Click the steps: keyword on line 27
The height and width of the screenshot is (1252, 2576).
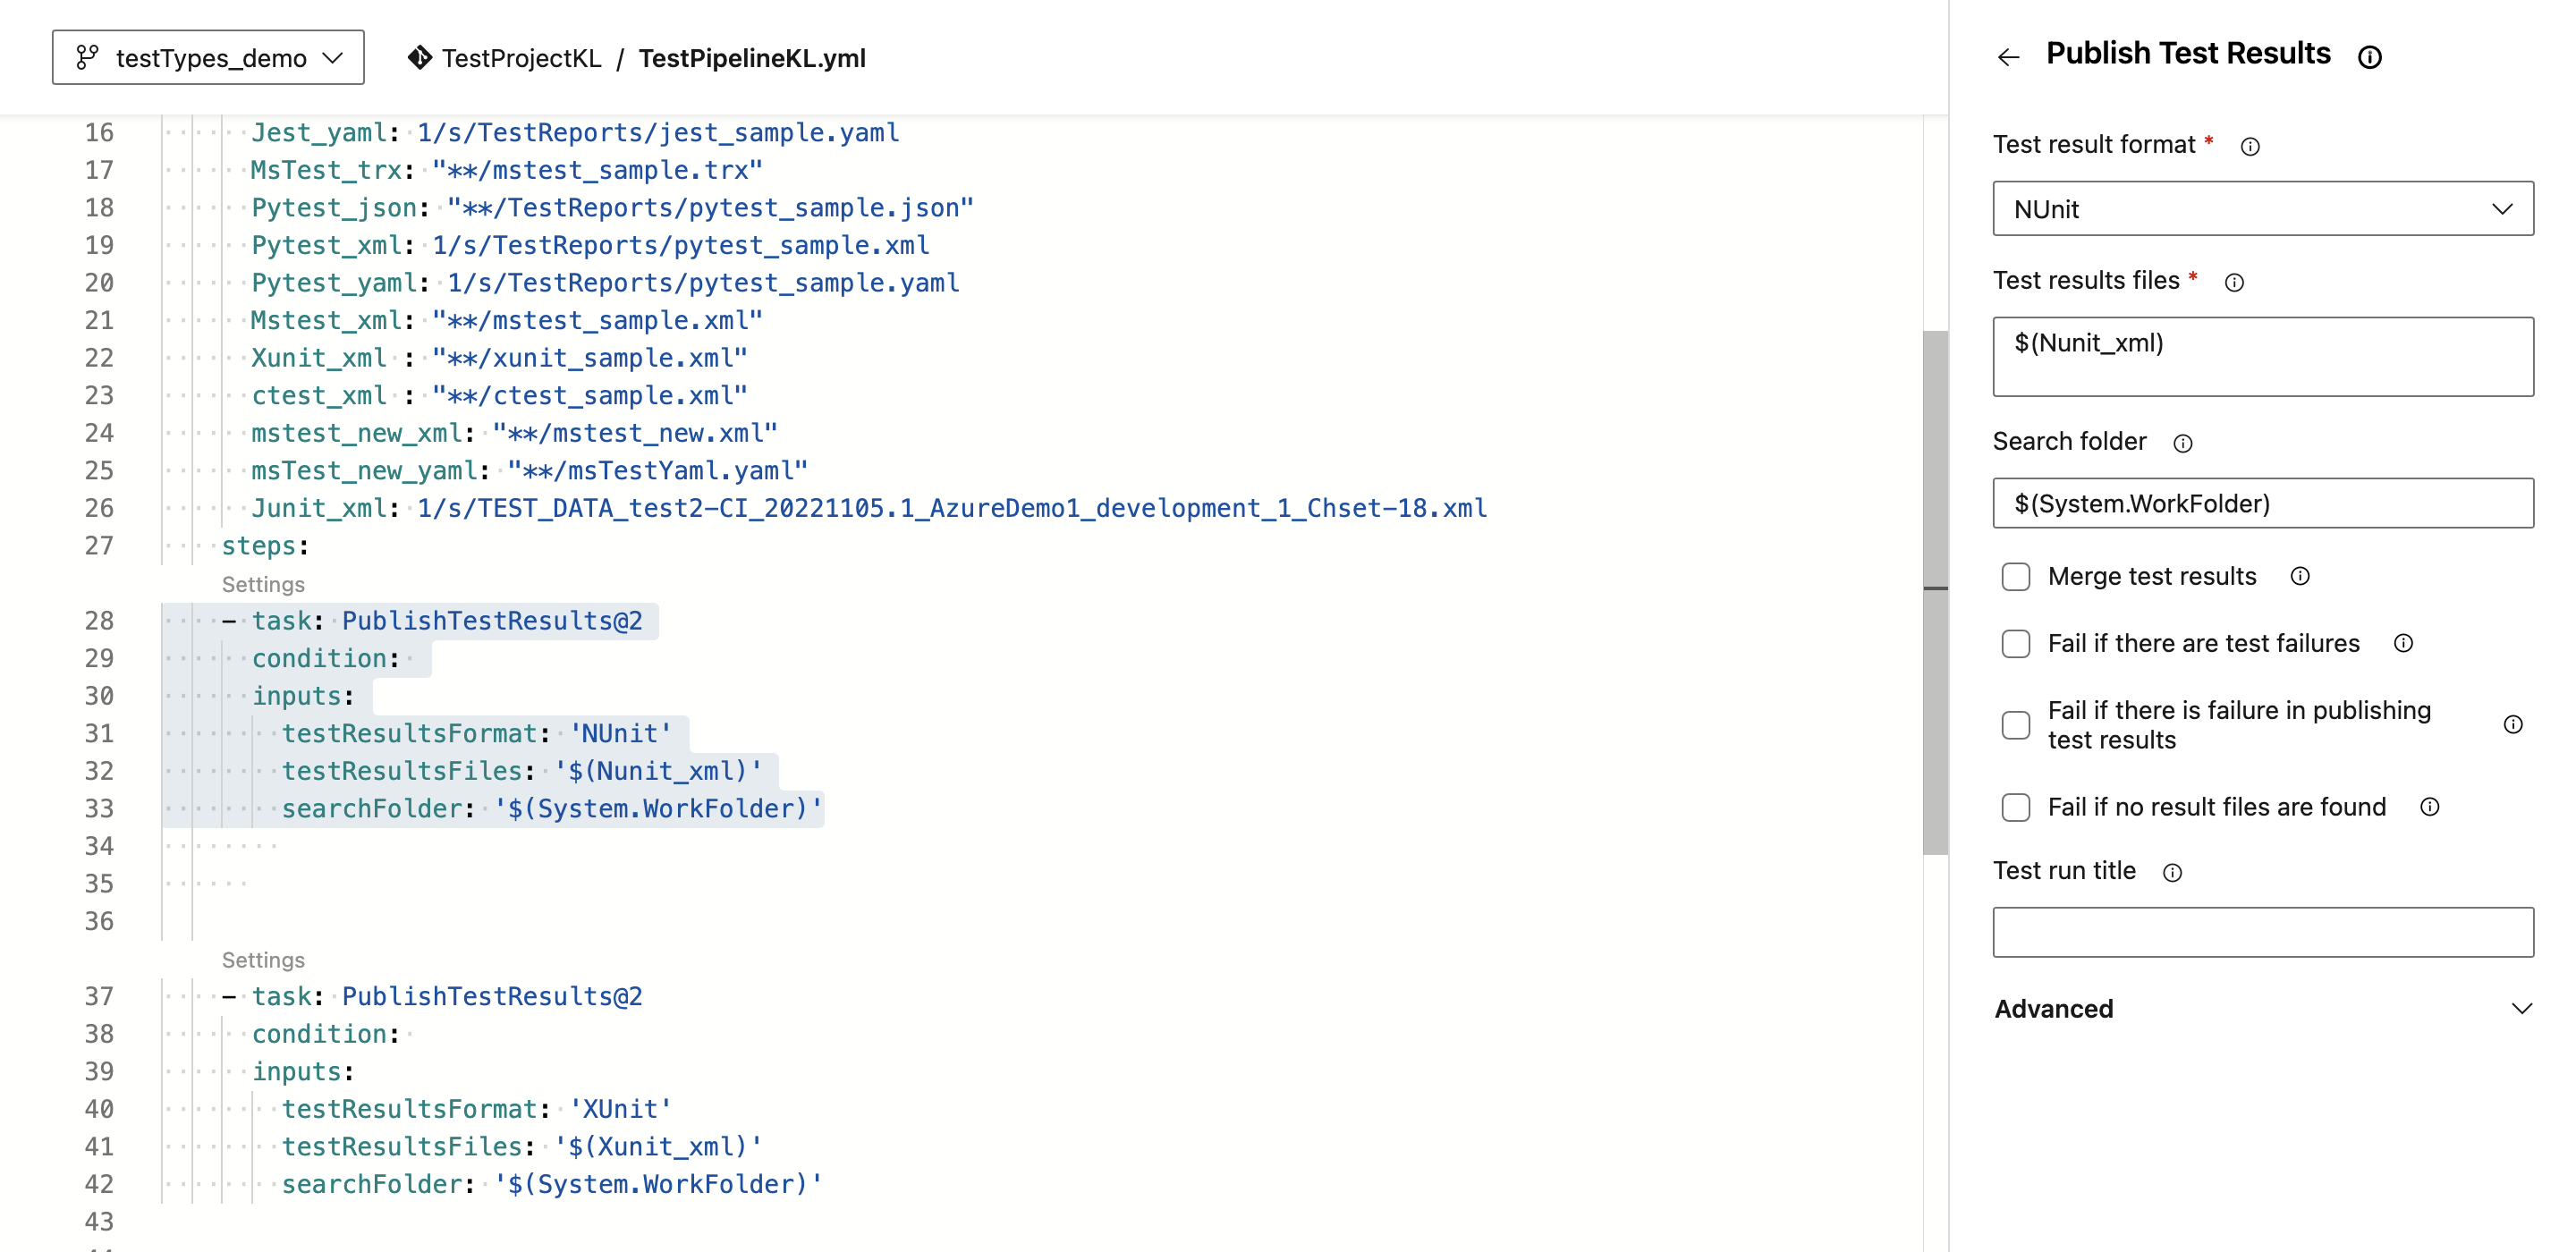[265, 546]
